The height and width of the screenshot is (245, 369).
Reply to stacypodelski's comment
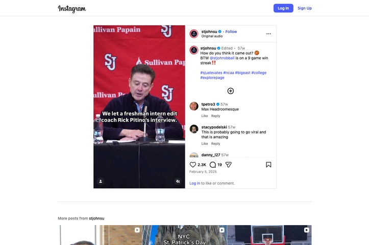click(215, 144)
